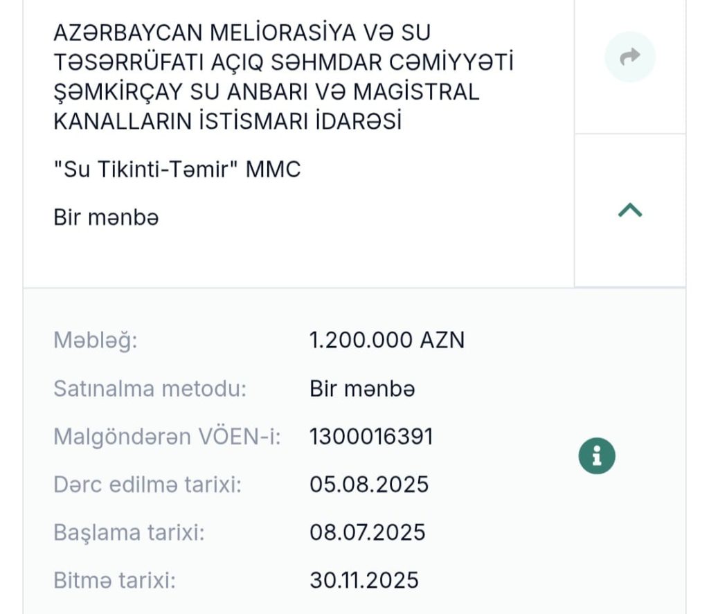Select the VÖEN number 1300016391

pos(371,437)
